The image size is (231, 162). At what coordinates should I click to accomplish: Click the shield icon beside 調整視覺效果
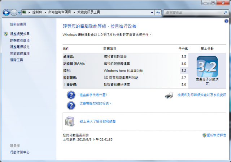(x=6, y=34)
